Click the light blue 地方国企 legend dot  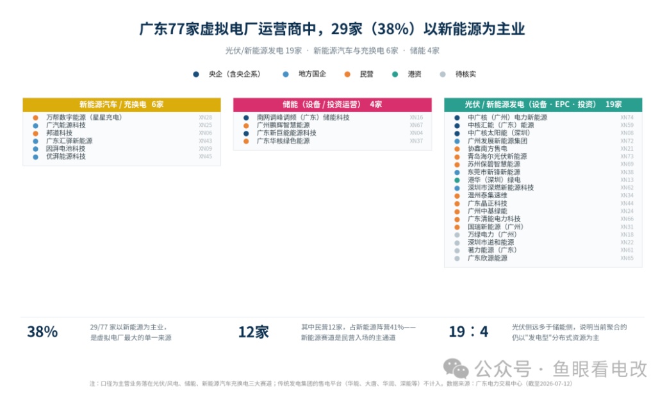pos(286,74)
